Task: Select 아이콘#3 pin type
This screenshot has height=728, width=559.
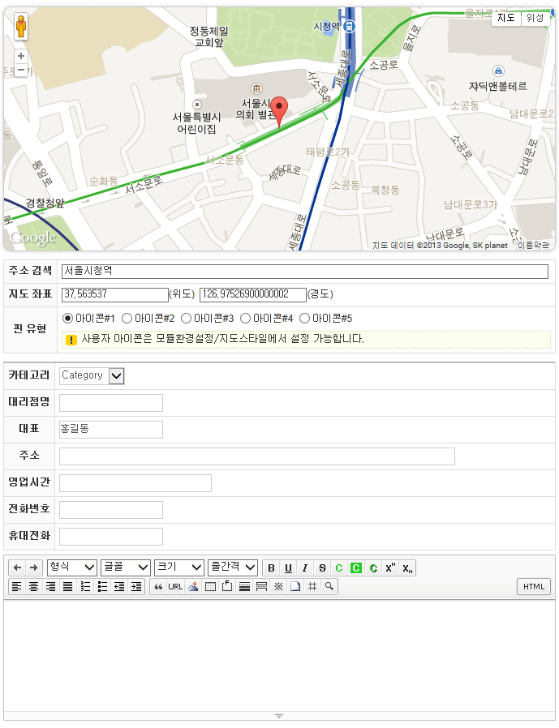Action: (x=186, y=318)
